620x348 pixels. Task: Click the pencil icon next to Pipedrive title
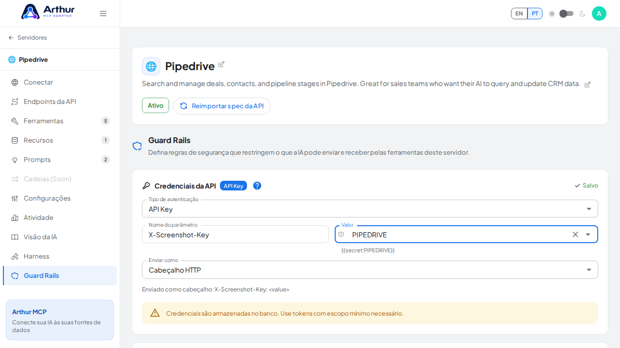[x=221, y=64]
